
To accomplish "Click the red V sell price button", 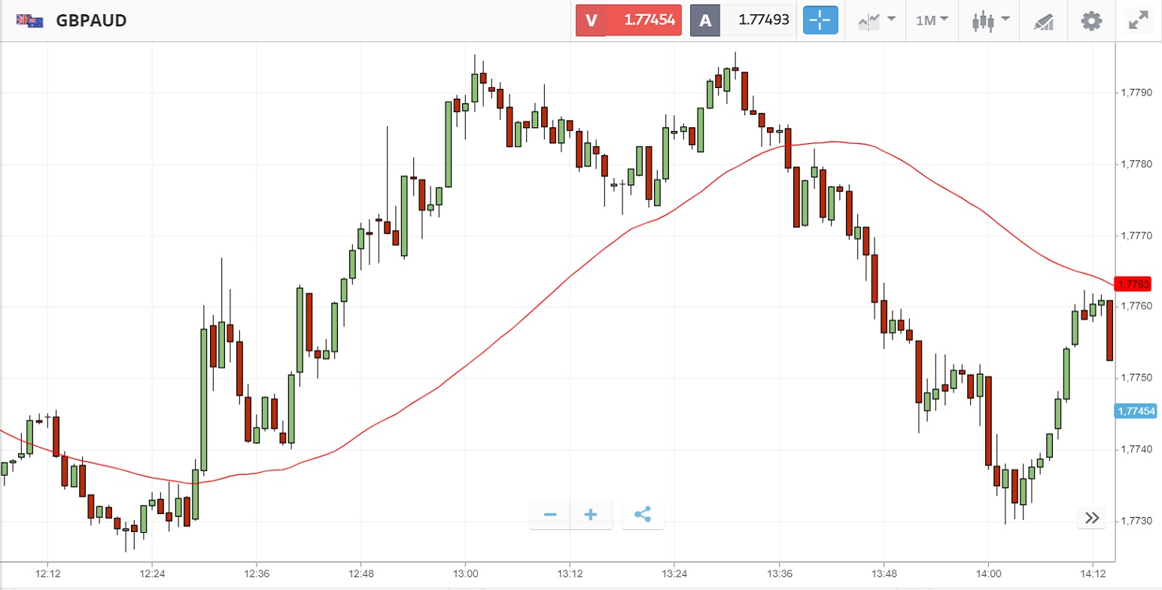I will pos(628,20).
